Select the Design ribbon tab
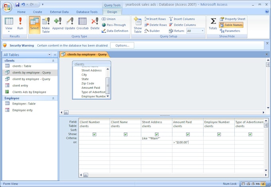Image resolution: width=271 pixels, height=187 pixels. pos(112,12)
